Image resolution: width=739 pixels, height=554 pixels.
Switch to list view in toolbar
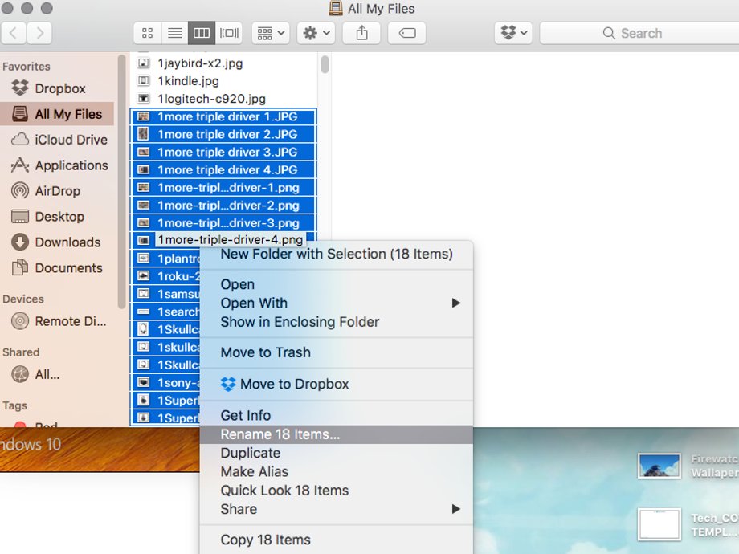pyautogui.click(x=174, y=33)
